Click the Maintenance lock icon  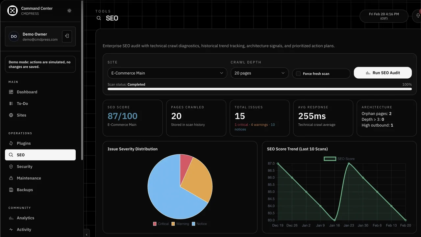point(11,178)
